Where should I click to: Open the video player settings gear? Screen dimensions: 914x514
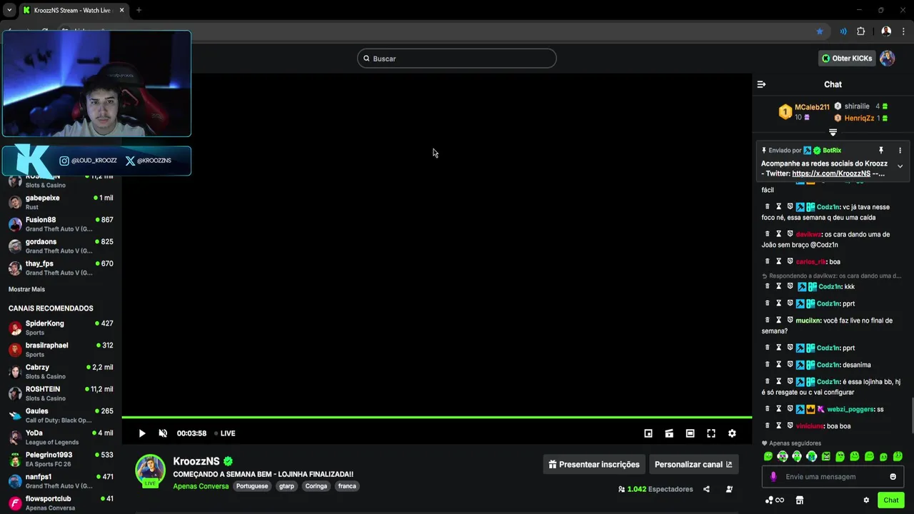pyautogui.click(x=732, y=433)
